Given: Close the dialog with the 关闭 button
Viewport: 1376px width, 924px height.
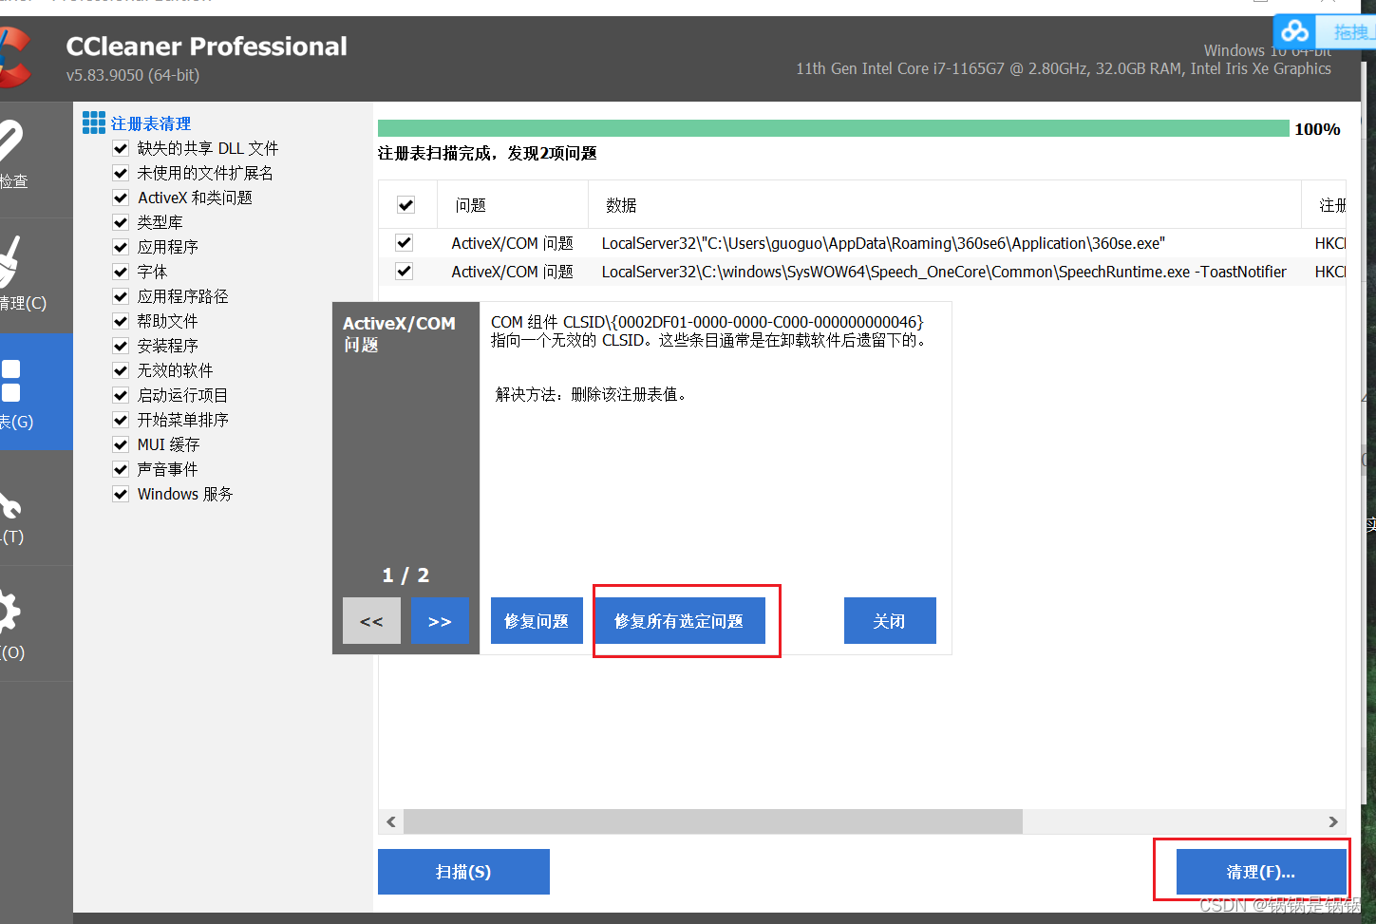Looking at the screenshot, I should click(x=890, y=621).
